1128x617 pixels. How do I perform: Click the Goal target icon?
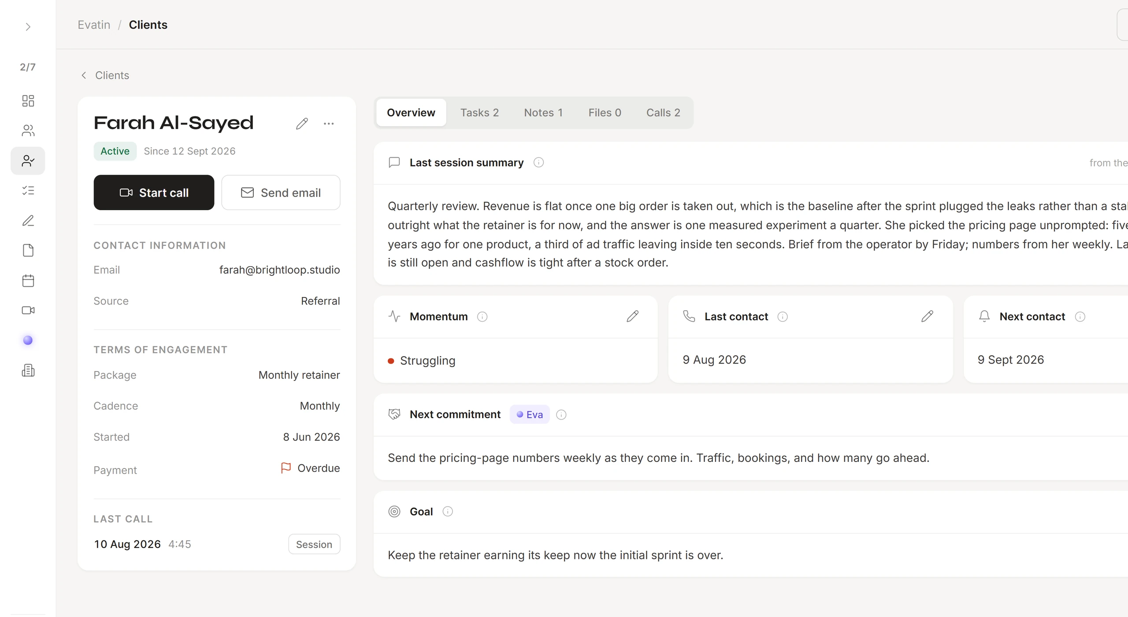[x=394, y=511]
